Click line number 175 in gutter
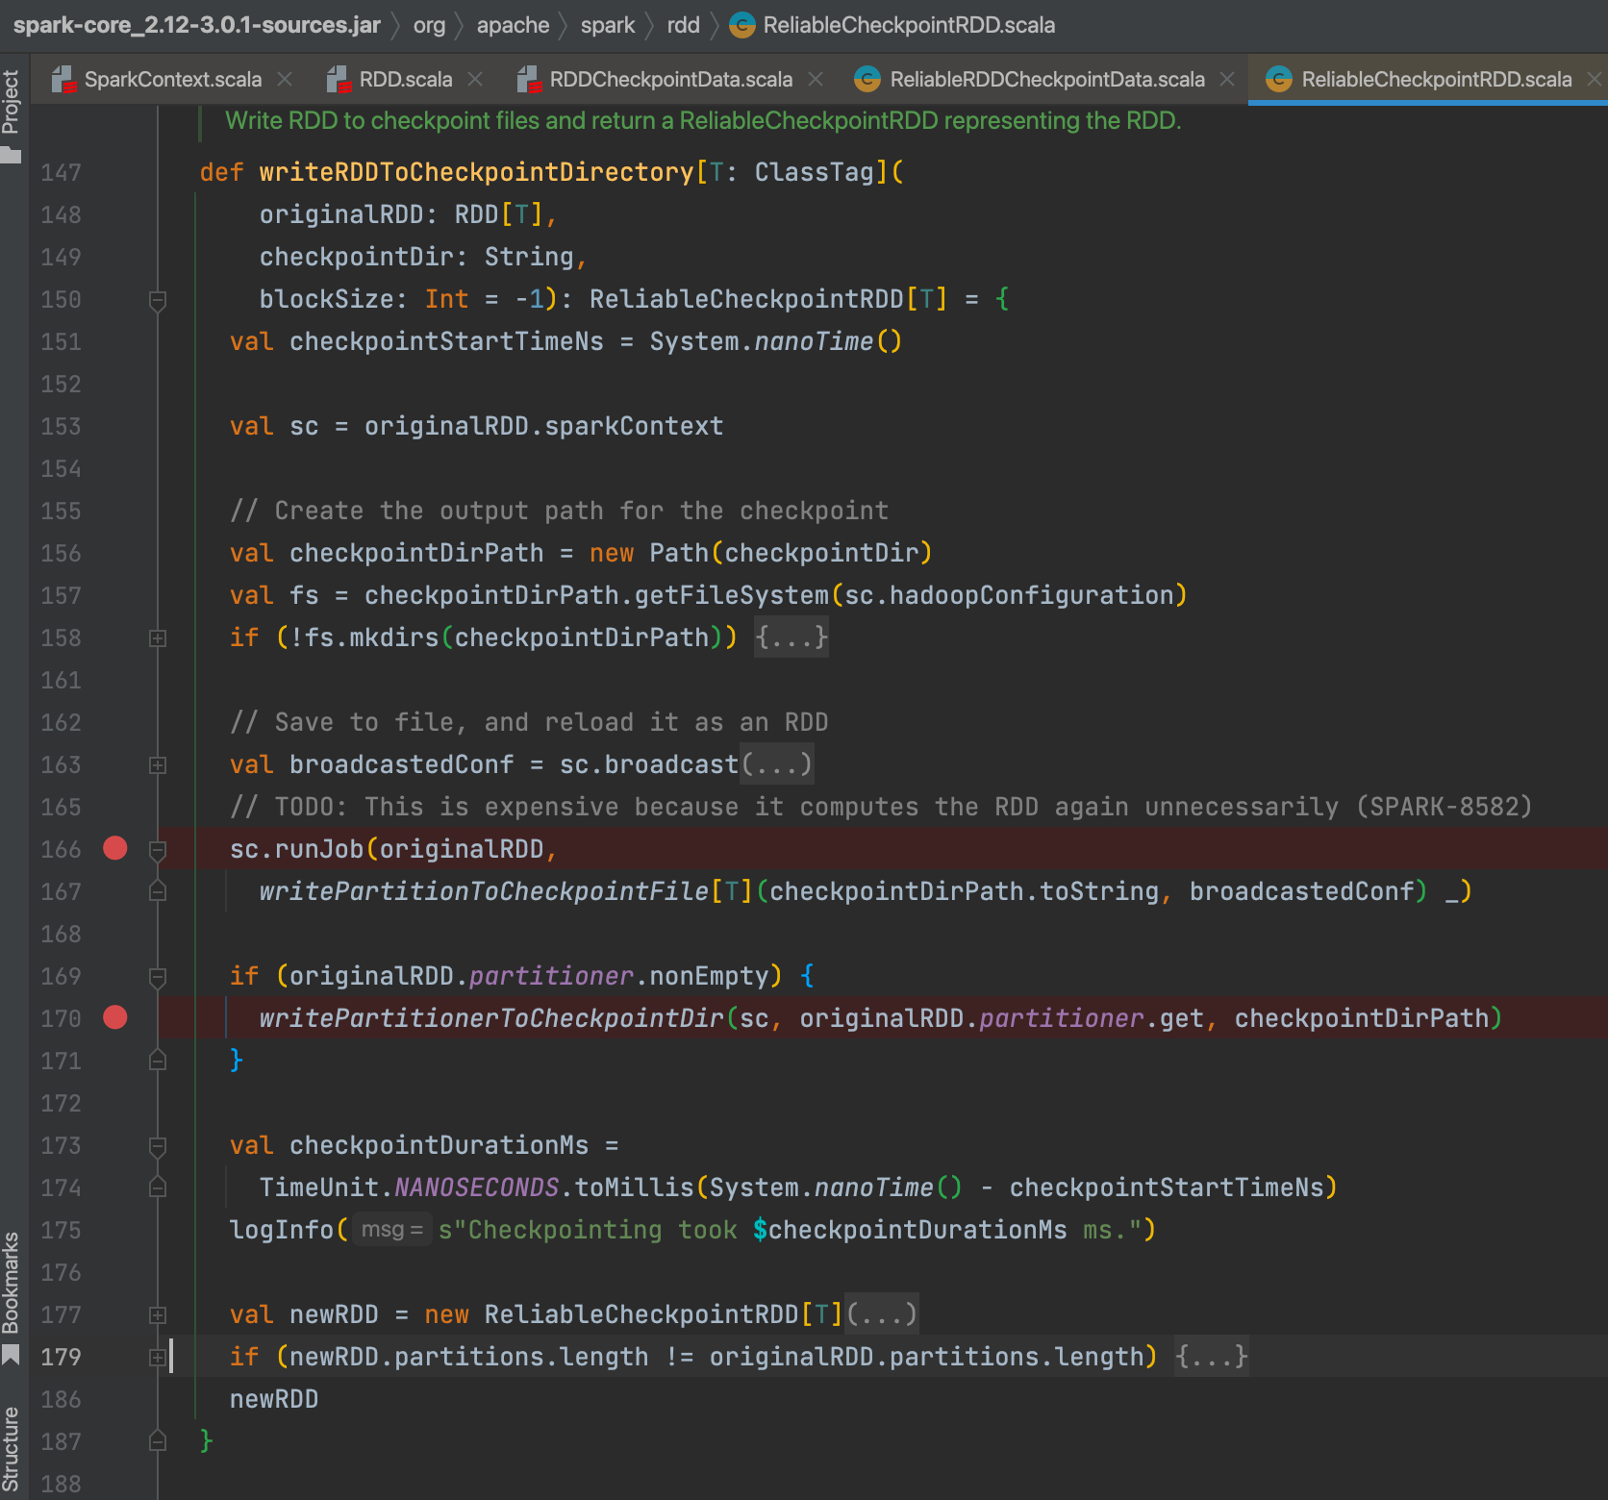This screenshot has height=1500, width=1608. 61,1231
